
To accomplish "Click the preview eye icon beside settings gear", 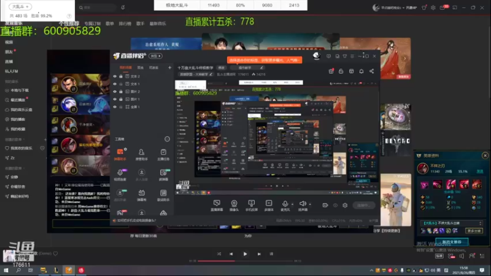I will 335,205.
